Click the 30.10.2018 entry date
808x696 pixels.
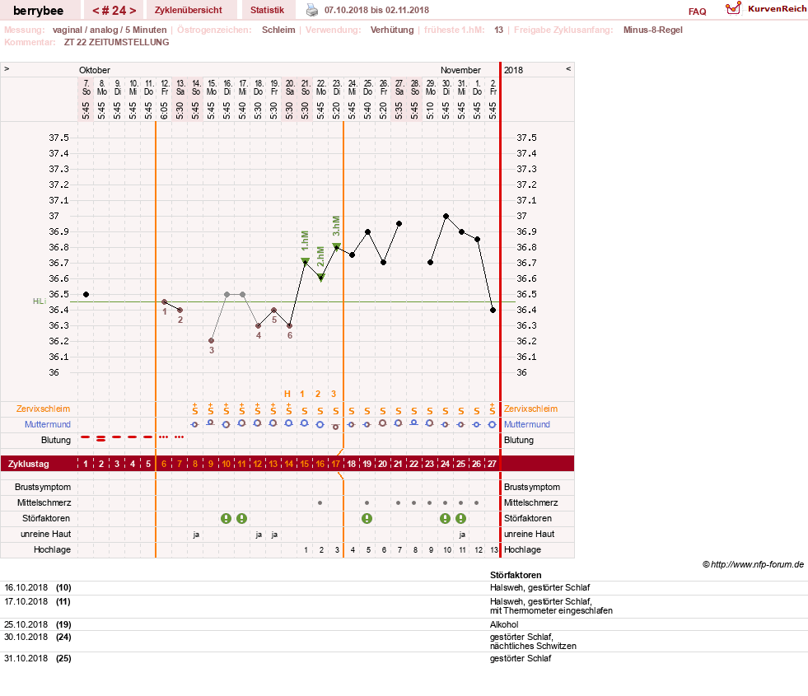click(x=26, y=637)
